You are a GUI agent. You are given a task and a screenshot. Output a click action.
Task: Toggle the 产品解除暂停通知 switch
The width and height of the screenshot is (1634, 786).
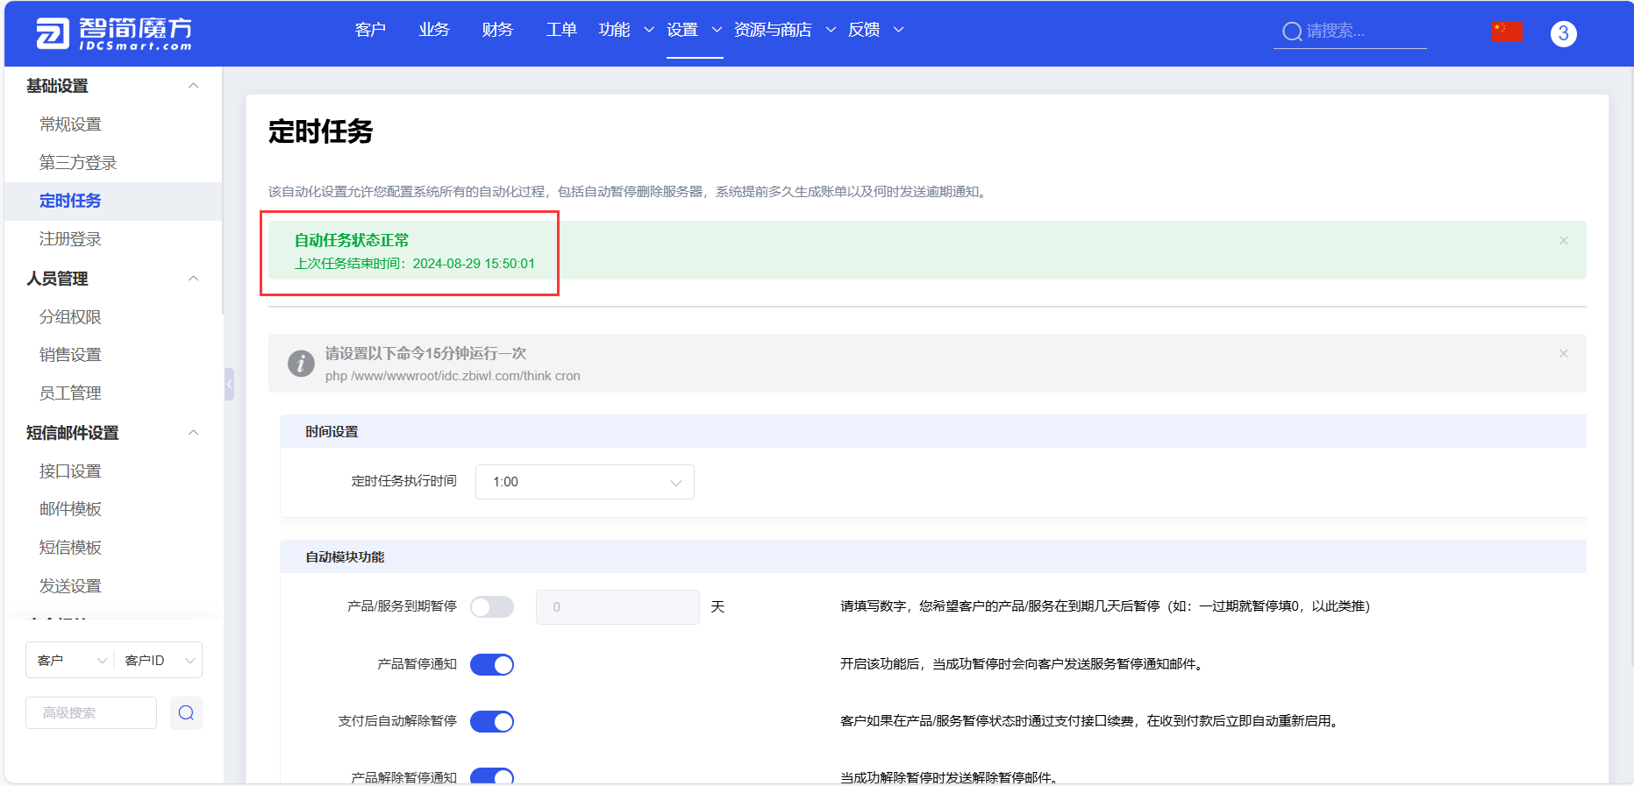click(x=492, y=776)
